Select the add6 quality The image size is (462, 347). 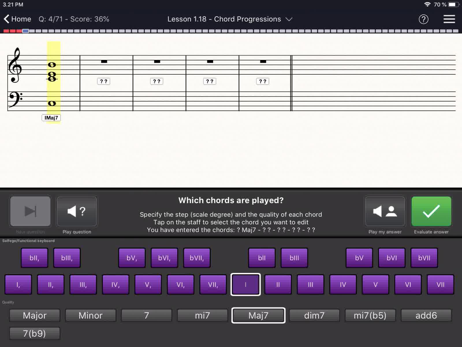pos(426,315)
